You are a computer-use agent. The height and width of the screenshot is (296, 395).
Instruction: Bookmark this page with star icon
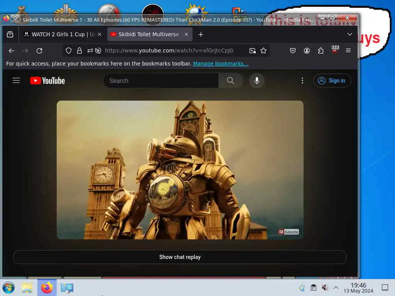[x=263, y=51]
